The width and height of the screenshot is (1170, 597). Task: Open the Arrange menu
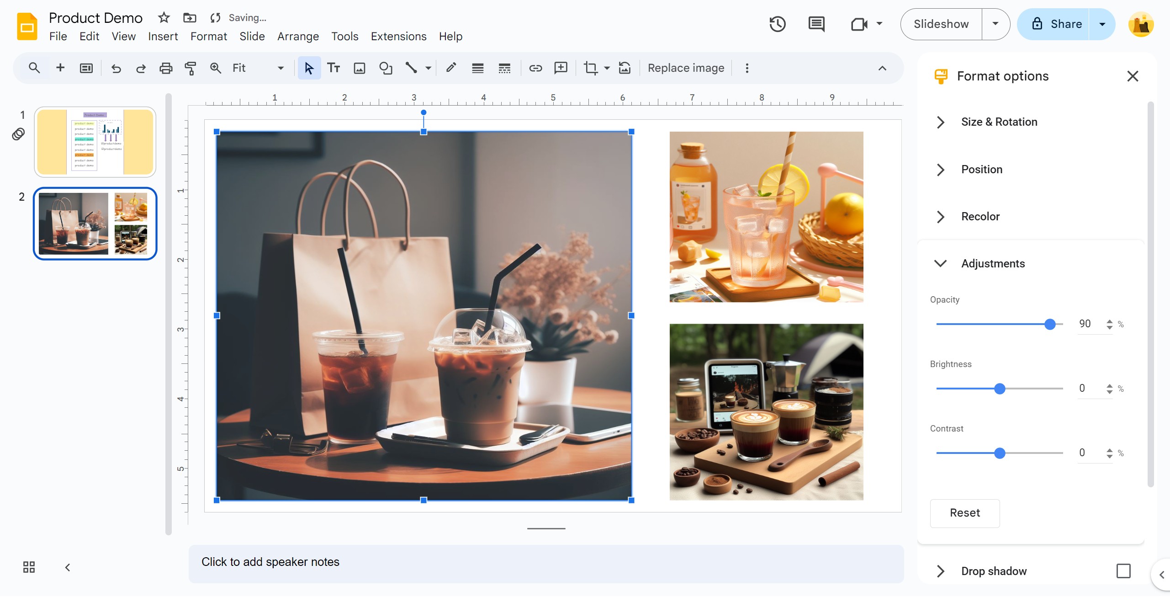(298, 37)
